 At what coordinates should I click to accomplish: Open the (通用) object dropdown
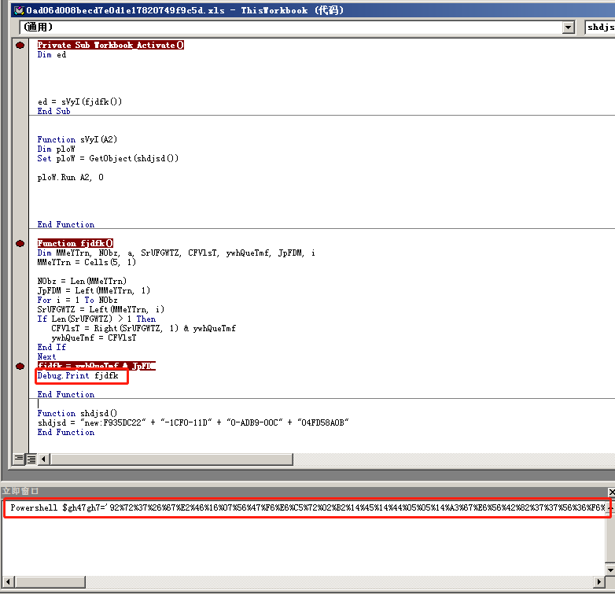pyautogui.click(x=568, y=28)
